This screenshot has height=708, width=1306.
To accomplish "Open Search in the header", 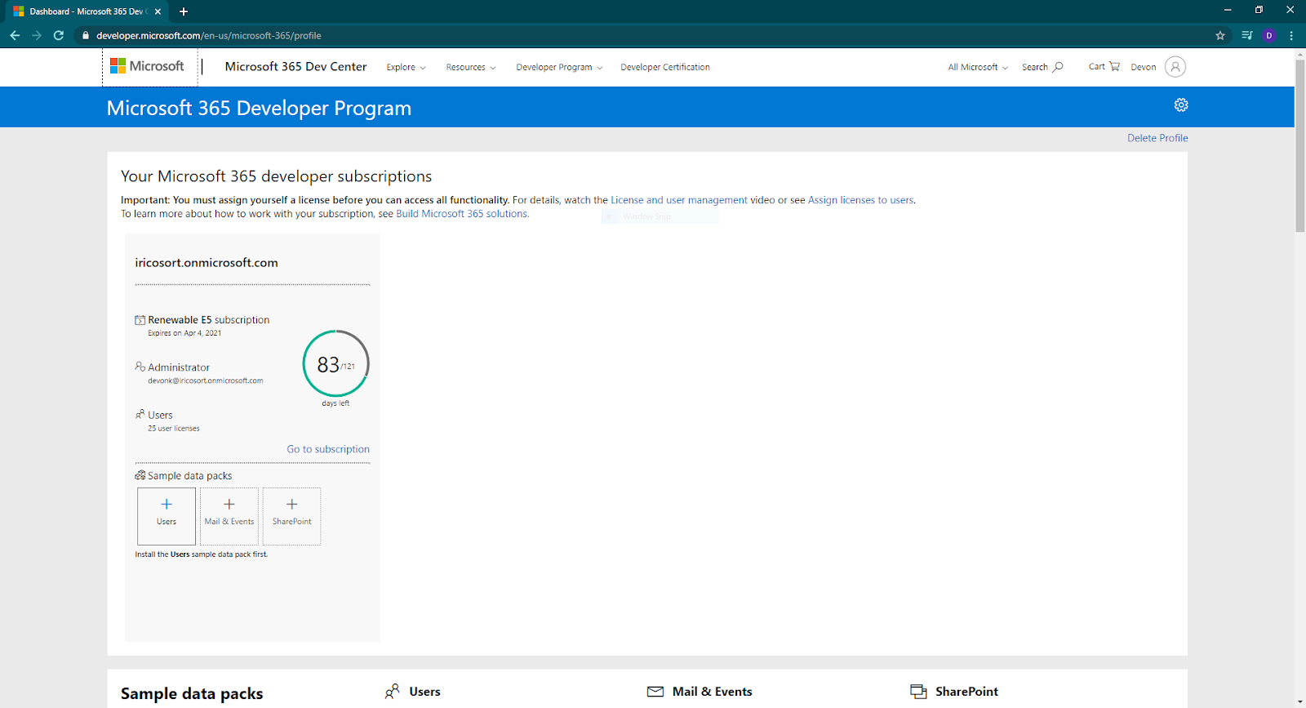I will tap(1042, 67).
